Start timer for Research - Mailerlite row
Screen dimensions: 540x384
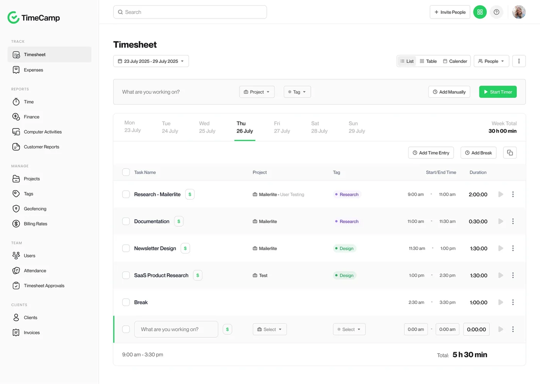(501, 194)
